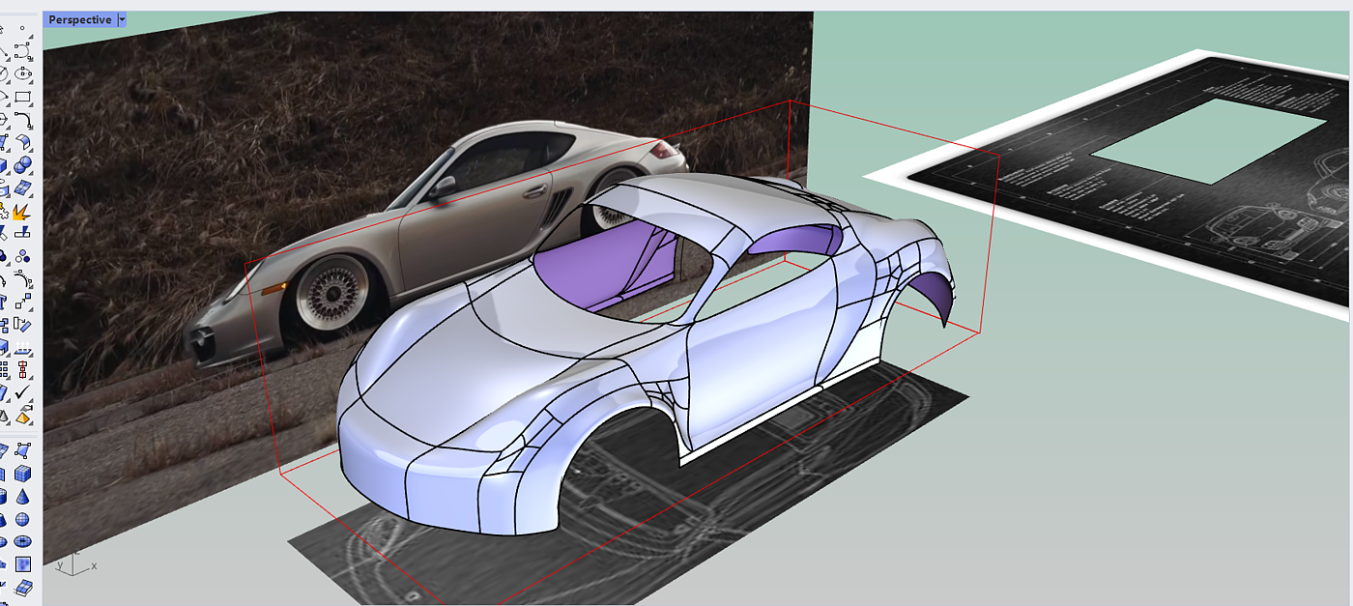The image size is (1353, 606).
Task: Select the solid Box tool
Action: pos(22,474)
